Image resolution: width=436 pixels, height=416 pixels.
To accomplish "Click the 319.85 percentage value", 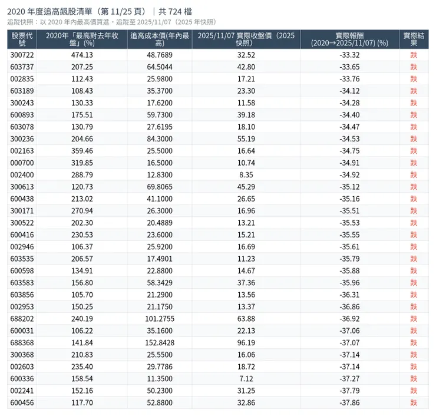I will [x=82, y=163].
